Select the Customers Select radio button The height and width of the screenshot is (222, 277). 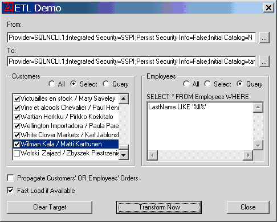tap(74, 84)
